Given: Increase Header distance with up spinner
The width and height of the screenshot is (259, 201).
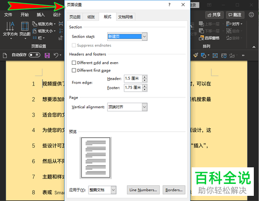Looking at the screenshot, I should tap(145, 77).
